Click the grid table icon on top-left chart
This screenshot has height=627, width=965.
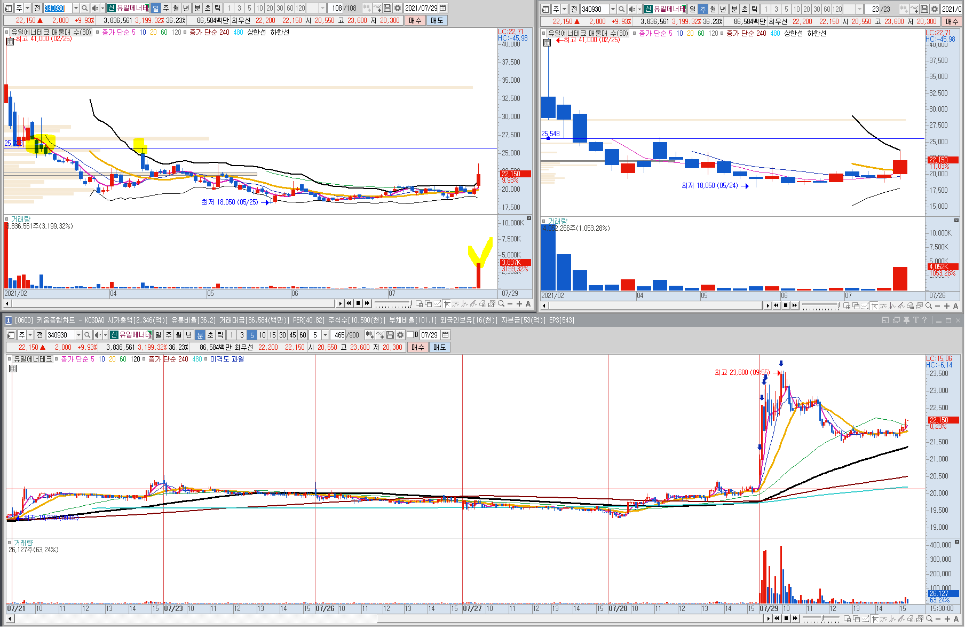pos(10,41)
